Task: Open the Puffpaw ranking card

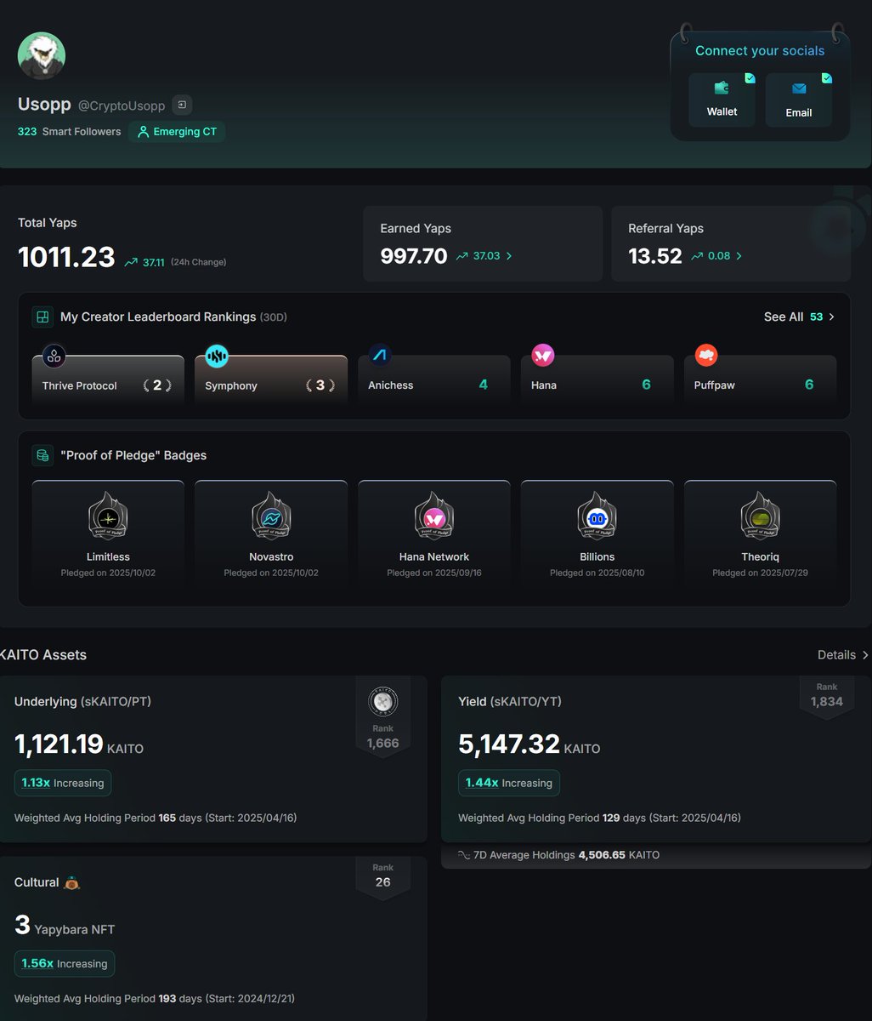Action: (x=760, y=379)
